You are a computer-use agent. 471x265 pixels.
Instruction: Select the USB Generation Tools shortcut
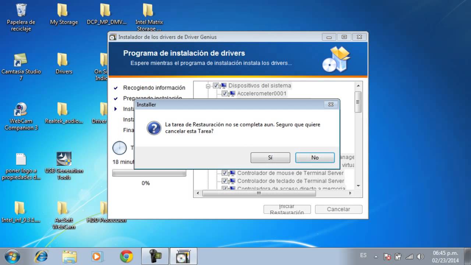click(x=64, y=166)
